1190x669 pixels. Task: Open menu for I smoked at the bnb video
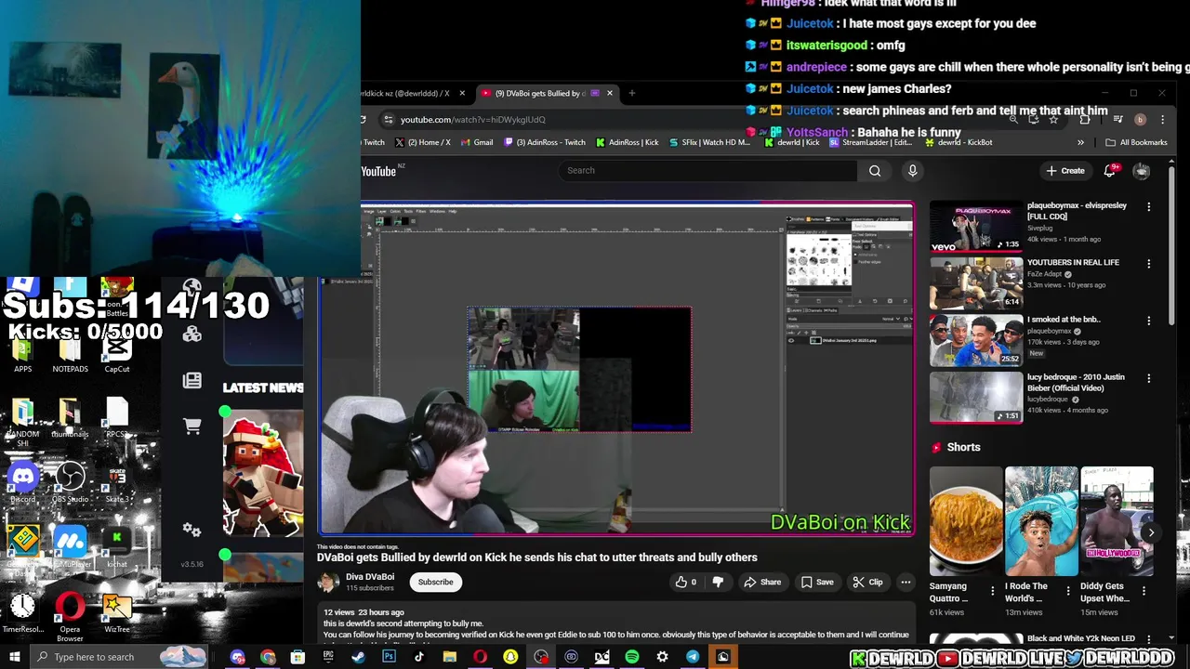tap(1148, 321)
